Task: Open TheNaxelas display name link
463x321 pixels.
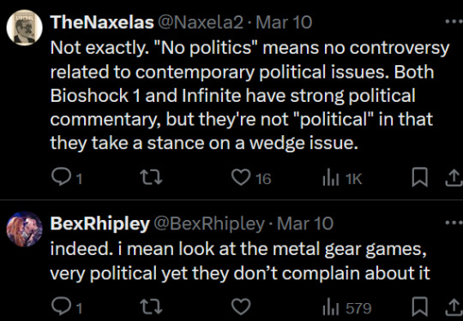Action: tap(102, 22)
